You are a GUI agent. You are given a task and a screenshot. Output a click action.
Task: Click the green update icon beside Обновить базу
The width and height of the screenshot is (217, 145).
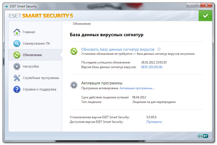click(x=74, y=51)
